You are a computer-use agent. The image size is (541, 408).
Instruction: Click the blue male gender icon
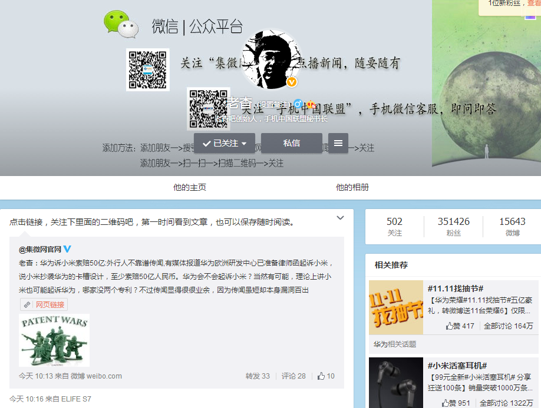298,104
